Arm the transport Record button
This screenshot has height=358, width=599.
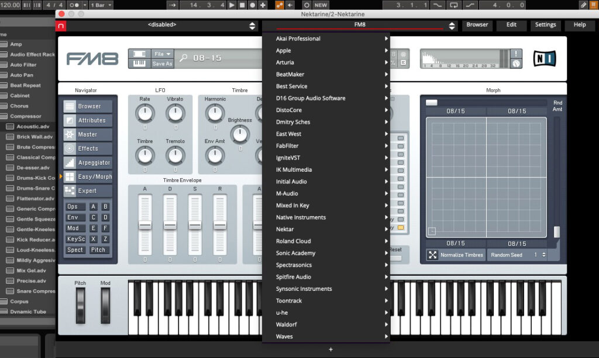252,5
